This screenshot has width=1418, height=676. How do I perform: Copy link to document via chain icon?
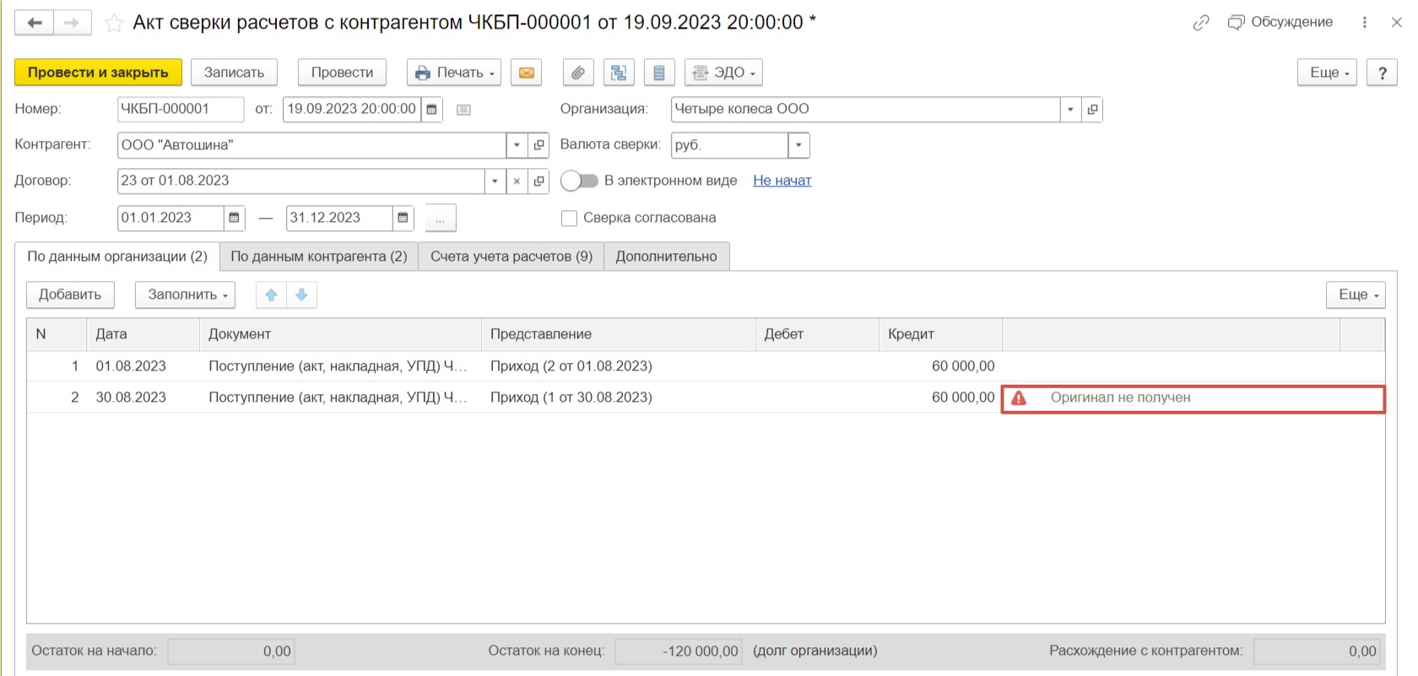(1201, 23)
